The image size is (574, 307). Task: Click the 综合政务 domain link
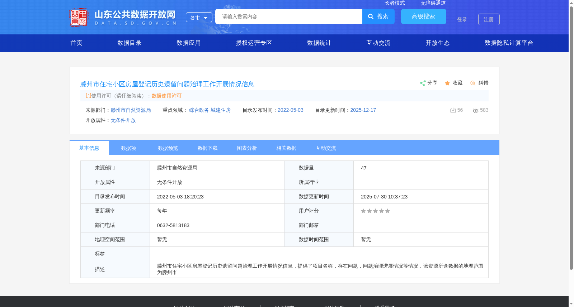pos(199,110)
